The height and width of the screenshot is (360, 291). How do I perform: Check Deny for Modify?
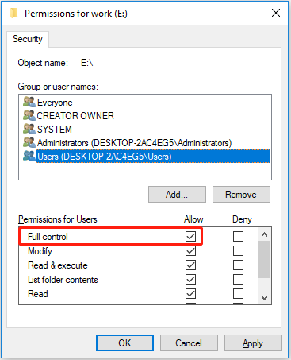tap(238, 250)
